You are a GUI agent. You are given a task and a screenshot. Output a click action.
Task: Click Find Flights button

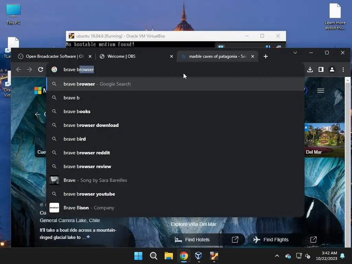tap(285, 240)
